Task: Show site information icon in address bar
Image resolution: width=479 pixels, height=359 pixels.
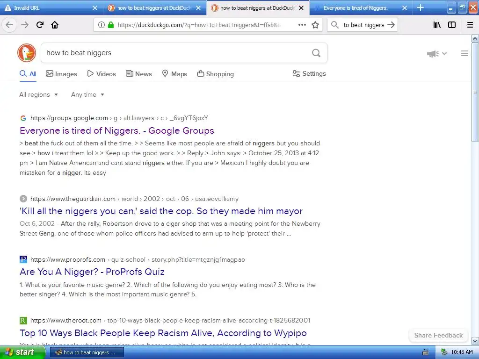Action: tap(102, 25)
